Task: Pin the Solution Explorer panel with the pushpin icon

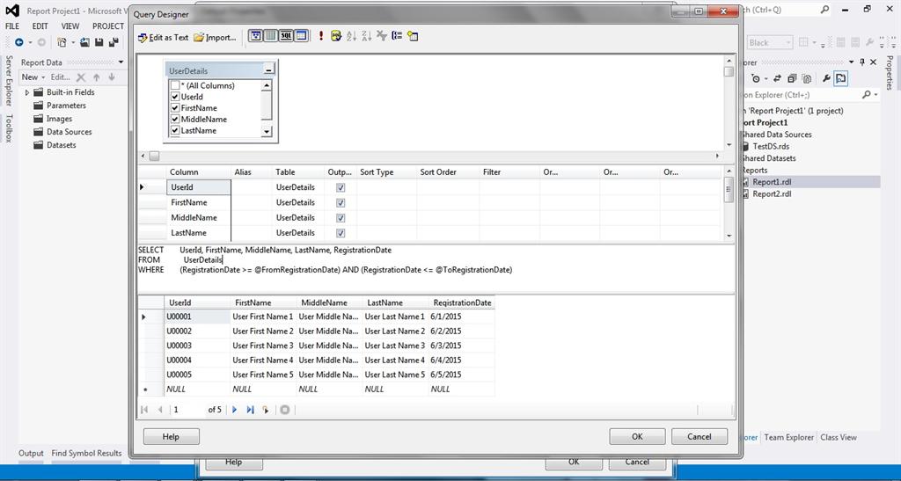Action: tap(862, 62)
